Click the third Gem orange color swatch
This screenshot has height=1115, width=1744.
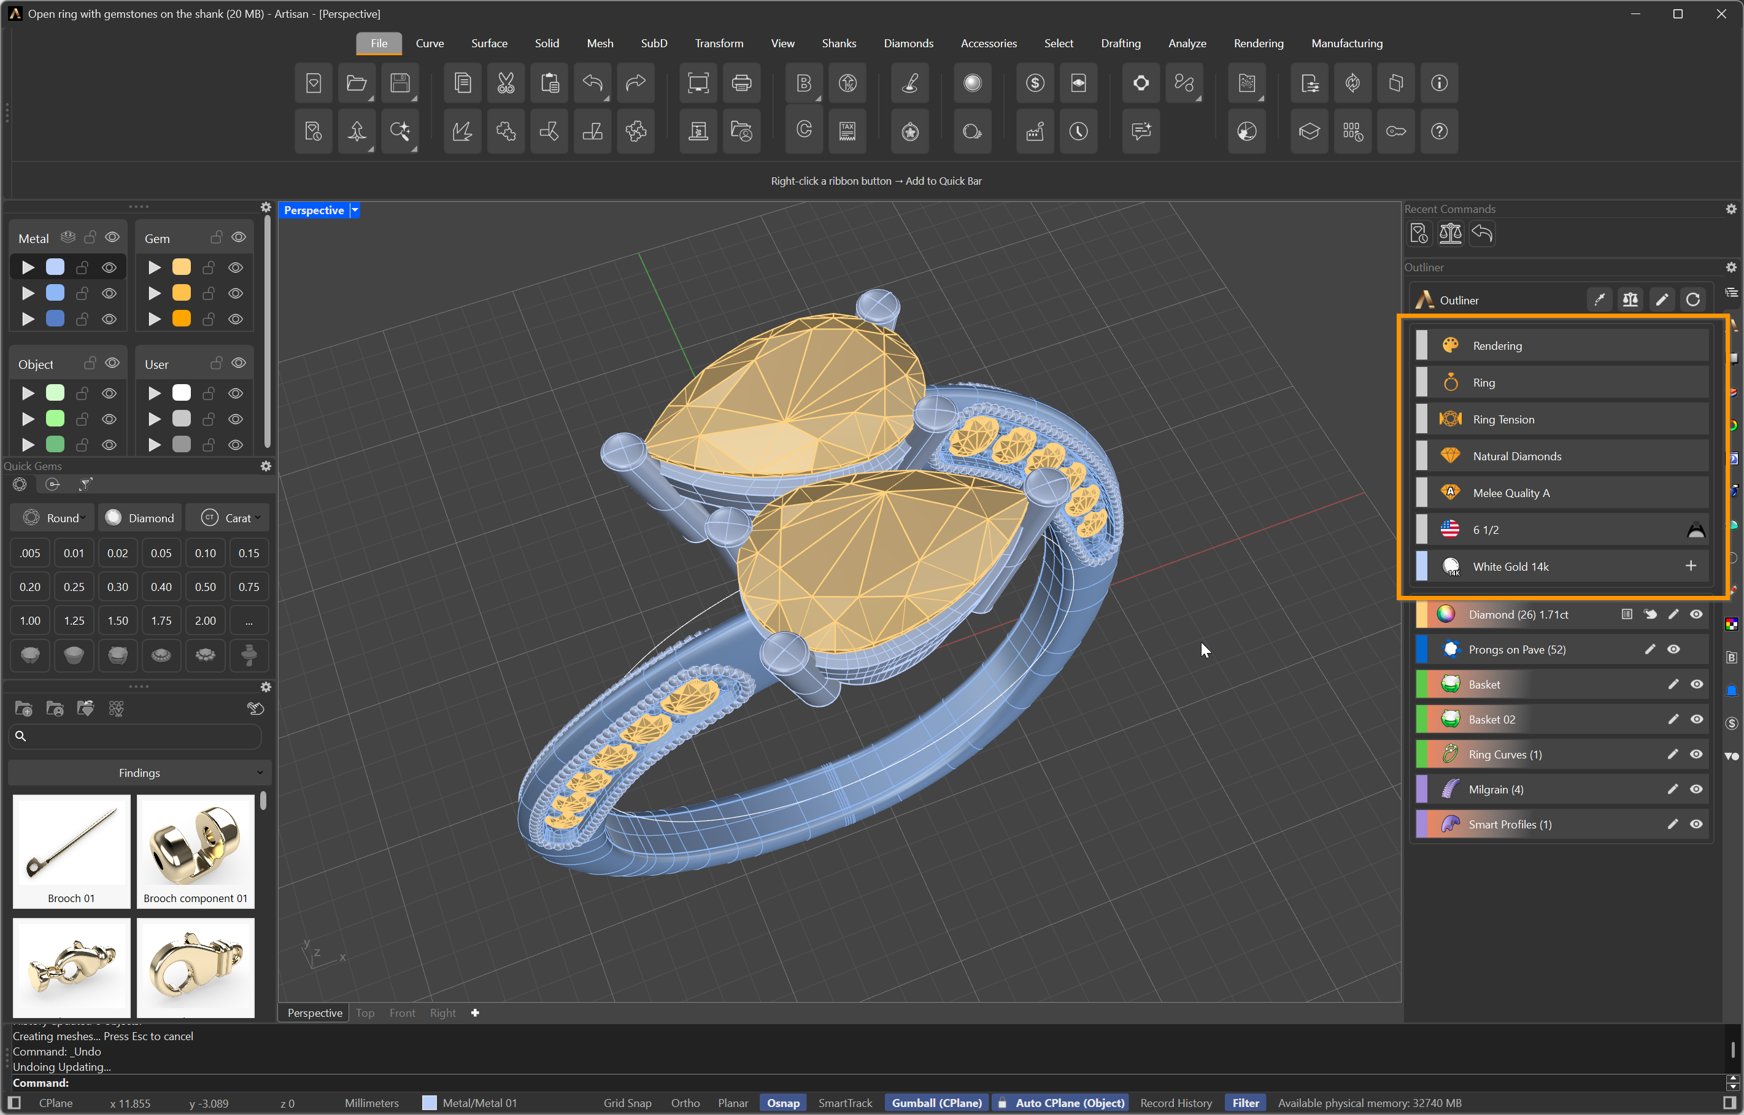[181, 318]
